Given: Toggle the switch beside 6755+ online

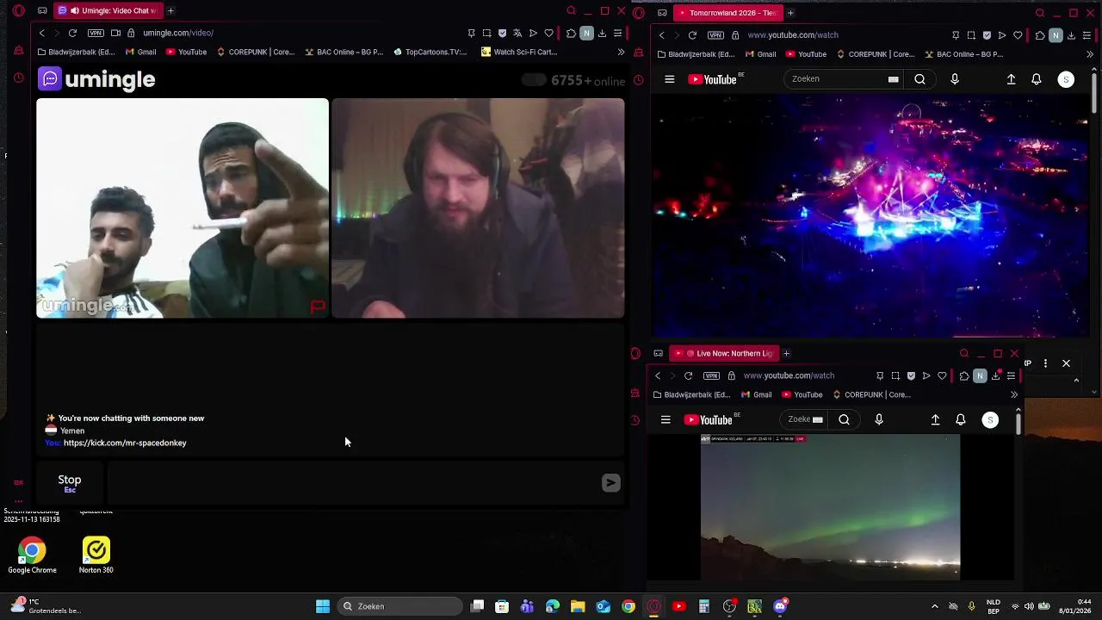Looking at the screenshot, I should (534, 80).
